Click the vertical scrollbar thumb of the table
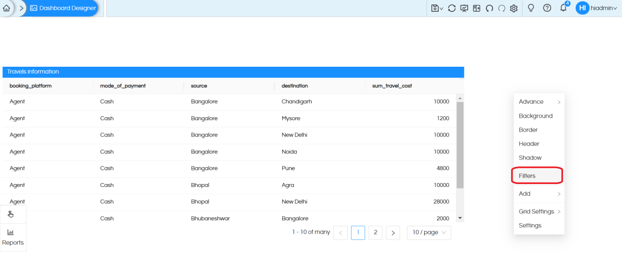Screen dimensions: 622x265 coord(460,145)
